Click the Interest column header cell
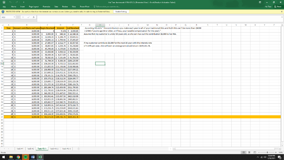This screenshot has height=160, width=284. (60, 28)
